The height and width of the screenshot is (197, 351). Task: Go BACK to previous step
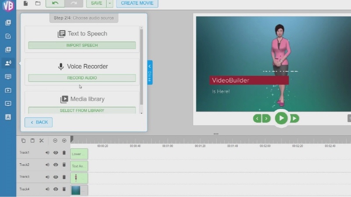[x=39, y=122]
